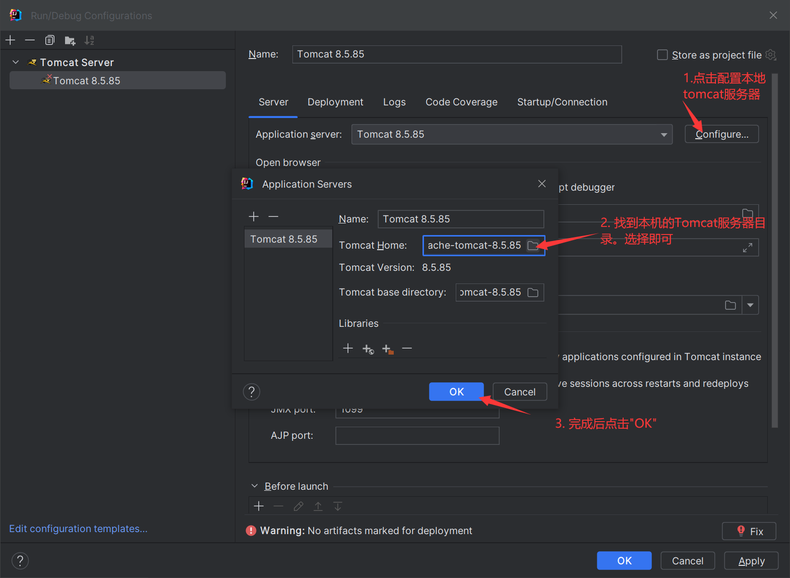Select Tomcat 8.5.85 in application servers list
790x578 pixels.
288,239
